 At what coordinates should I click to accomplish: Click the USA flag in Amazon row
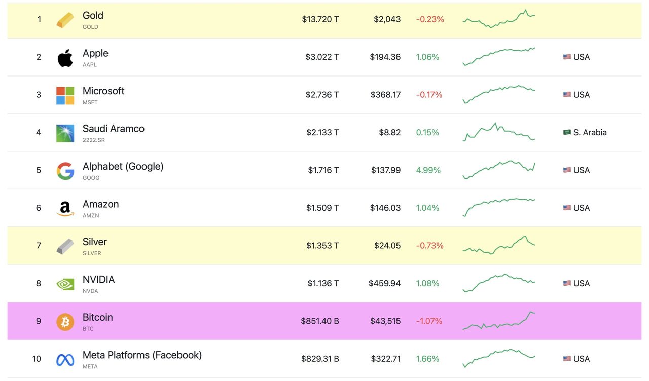567,208
